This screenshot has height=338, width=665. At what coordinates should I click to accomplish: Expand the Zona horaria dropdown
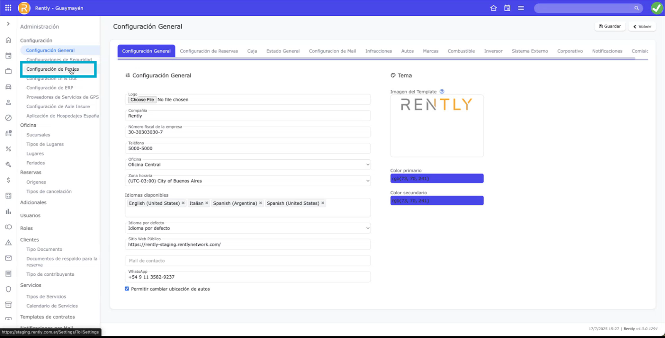tap(248, 181)
